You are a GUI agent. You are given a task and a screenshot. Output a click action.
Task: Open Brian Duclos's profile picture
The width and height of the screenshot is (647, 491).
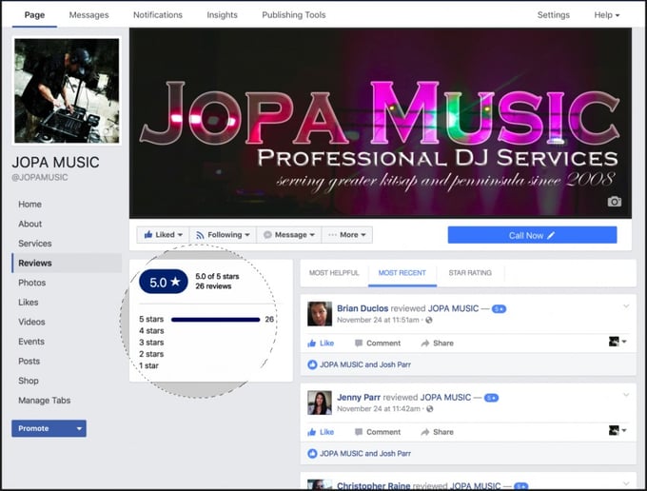[320, 314]
